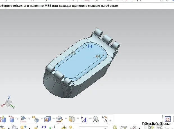The width and height of the screenshot is (174, 129).
Task: Select the Draft angle tool icon
Action: click(x=23, y=119)
